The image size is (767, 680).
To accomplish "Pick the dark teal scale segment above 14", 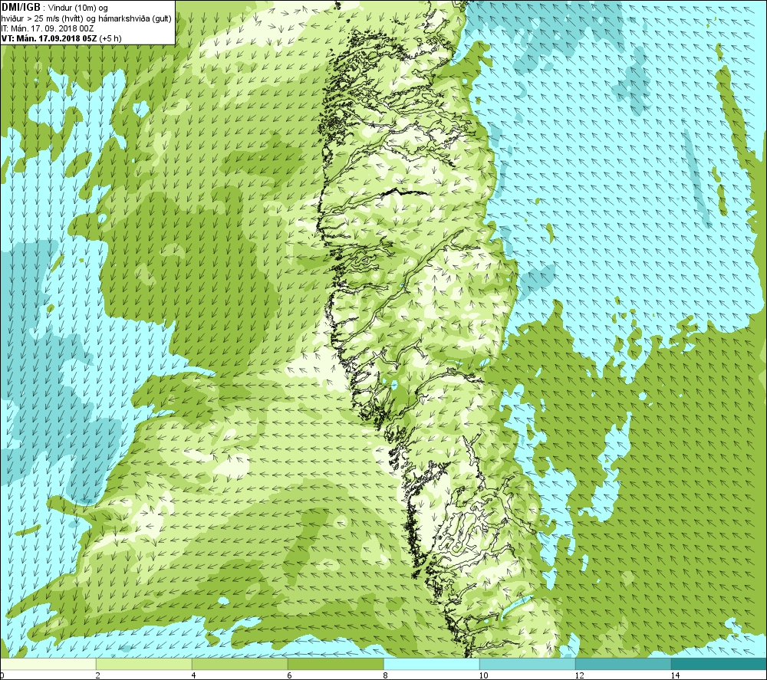I will coord(719,664).
